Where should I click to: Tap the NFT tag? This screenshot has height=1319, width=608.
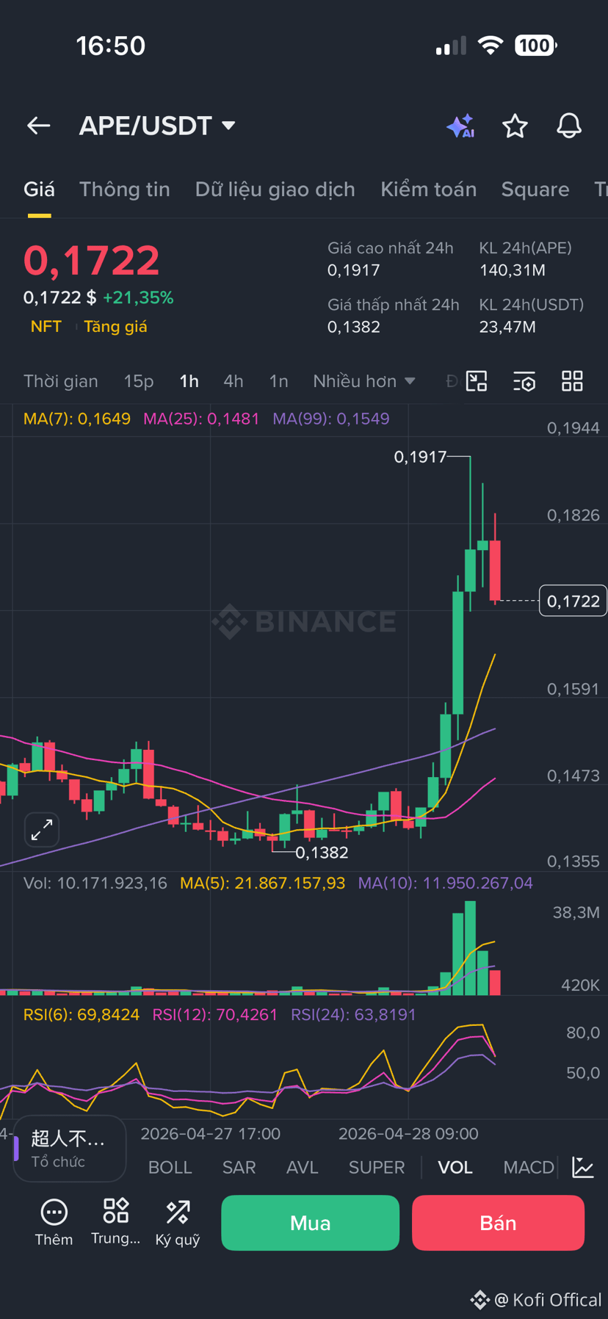(x=46, y=326)
